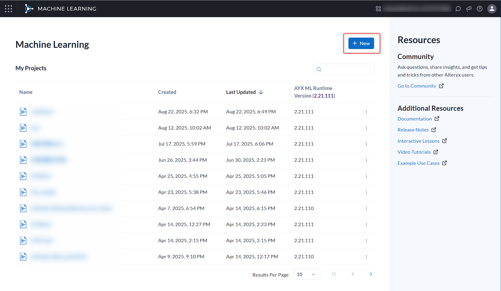Open options menu for Jul 17, 2025 5:59 PM project
This screenshot has height=291, width=501.
point(366,144)
